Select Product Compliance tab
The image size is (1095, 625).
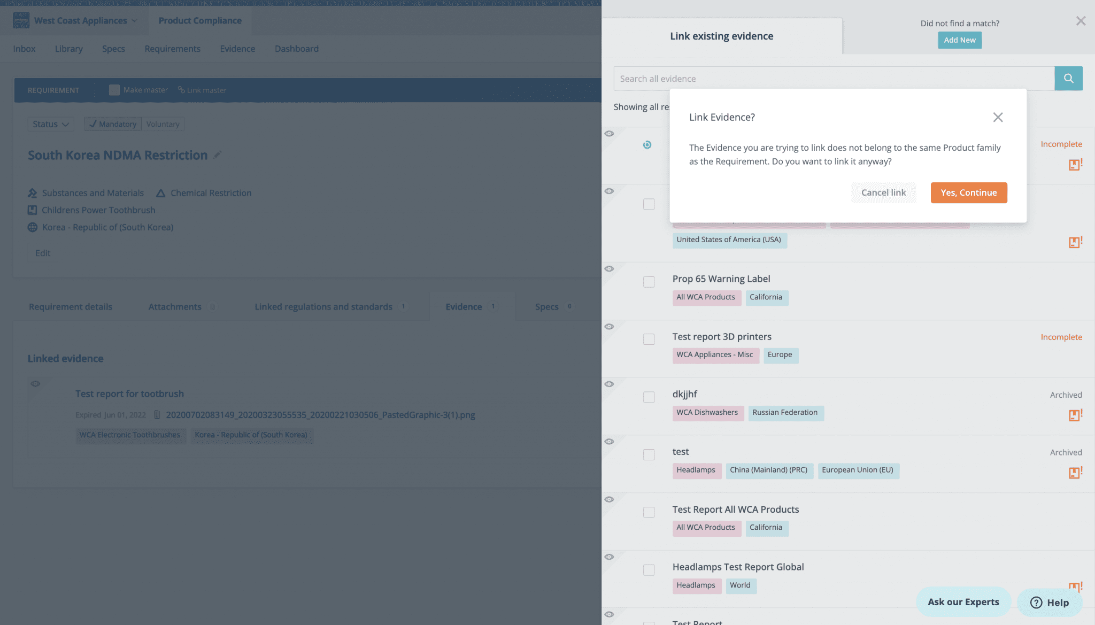(200, 20)
